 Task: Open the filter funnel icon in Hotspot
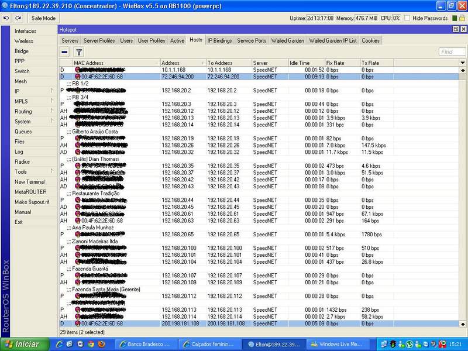tap(79, 52)
